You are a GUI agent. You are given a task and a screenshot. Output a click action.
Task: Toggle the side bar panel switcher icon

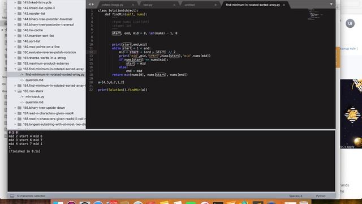[x=12, y=196]
